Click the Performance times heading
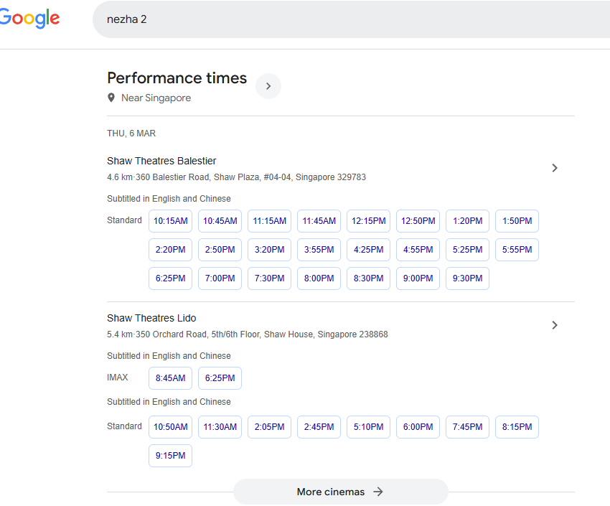610x506 pixels. (x=177, y=78)
